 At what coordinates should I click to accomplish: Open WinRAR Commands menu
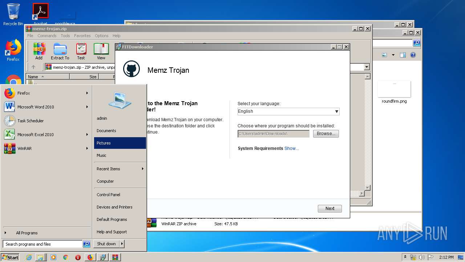[x=47, y=36]
